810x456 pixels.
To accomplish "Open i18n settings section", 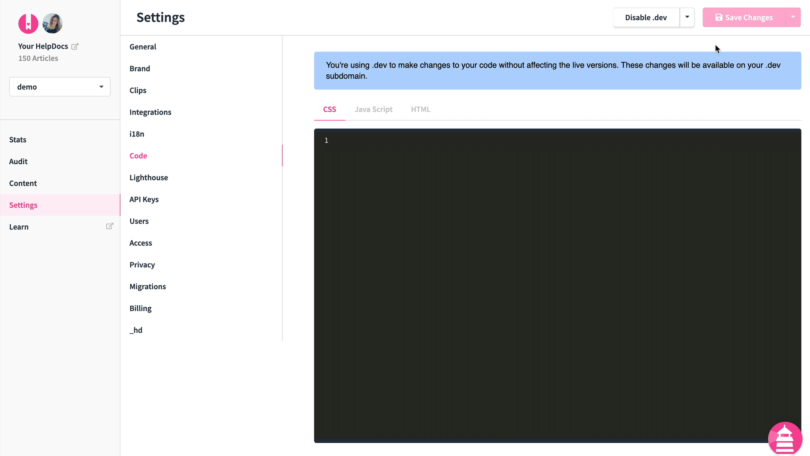I will point(137,134).
